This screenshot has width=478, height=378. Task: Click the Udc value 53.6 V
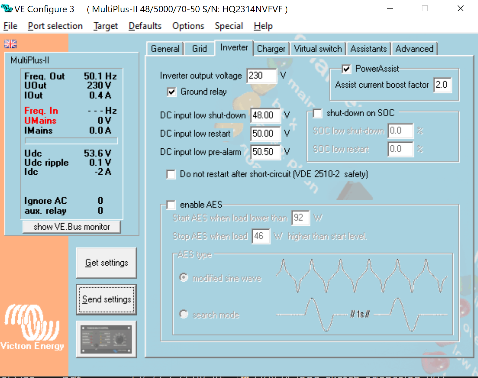click(98, 153)
